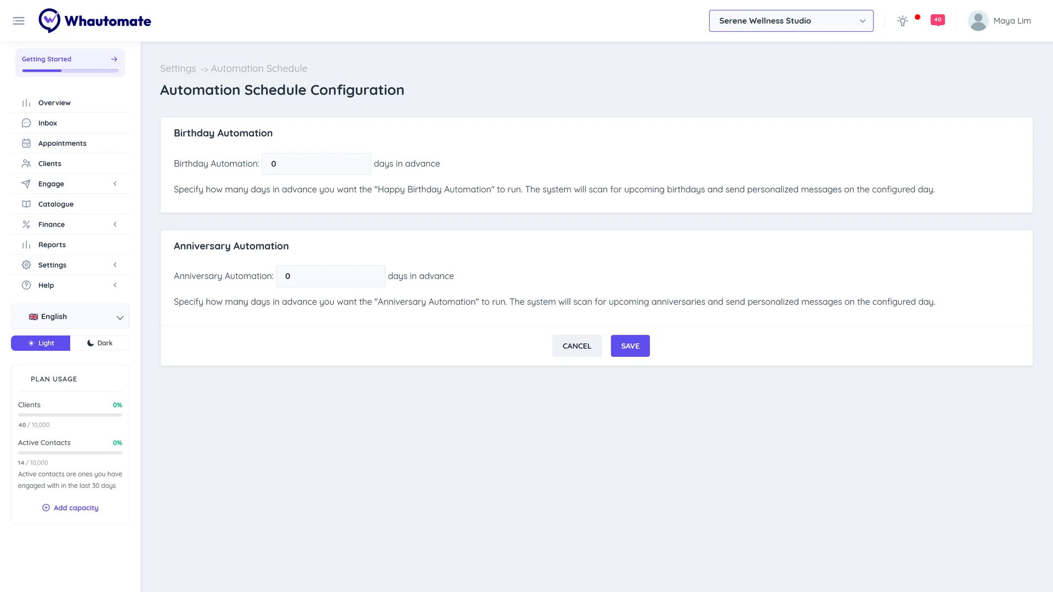
Task: Click the CANCEL button
Action: 577,346
